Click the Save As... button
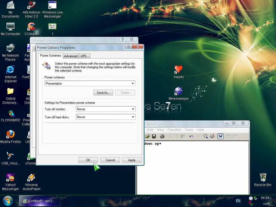 (103, 93)
